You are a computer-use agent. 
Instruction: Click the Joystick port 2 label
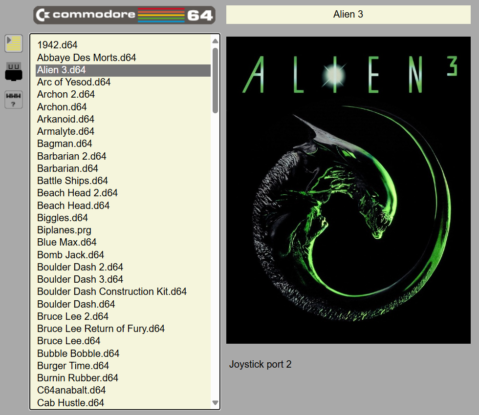tap(260, 364)
